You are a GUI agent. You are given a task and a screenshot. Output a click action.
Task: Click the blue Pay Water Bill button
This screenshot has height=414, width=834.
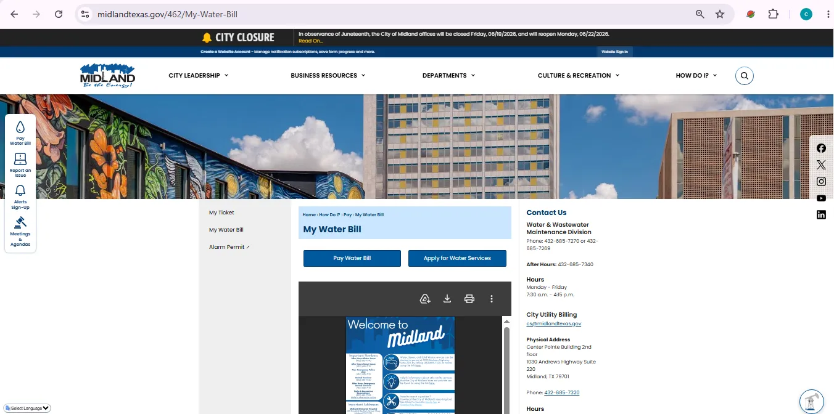pyautogui.click(x=352, y=258)
